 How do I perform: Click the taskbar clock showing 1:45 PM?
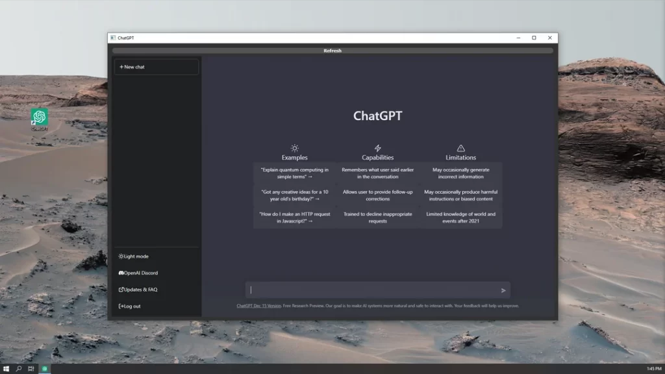pos(654,369)
